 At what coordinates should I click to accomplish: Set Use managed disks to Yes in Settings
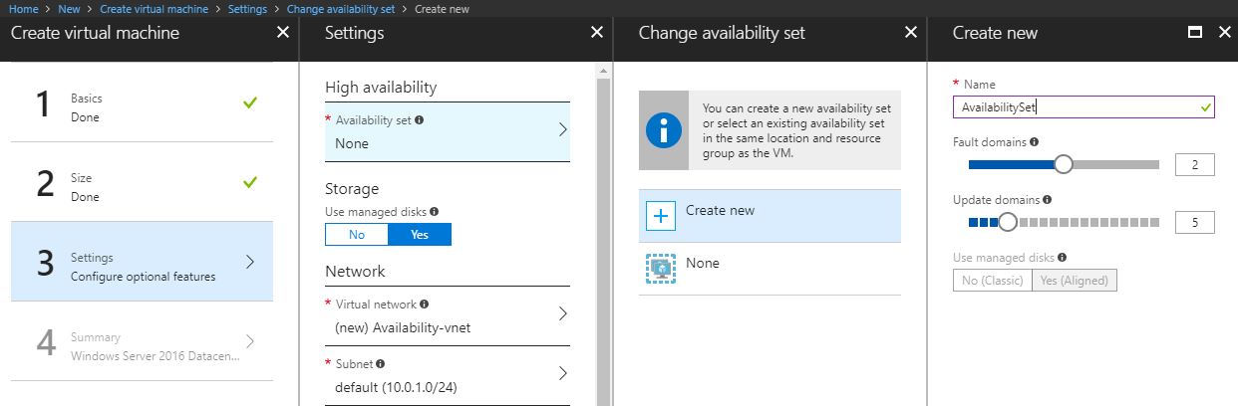(x=419, y=234)
